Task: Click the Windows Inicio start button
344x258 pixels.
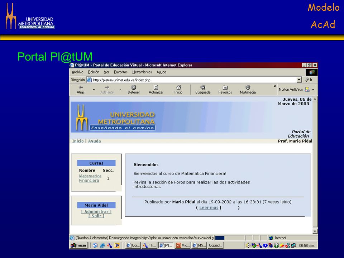Action: [x=78, y=245]
